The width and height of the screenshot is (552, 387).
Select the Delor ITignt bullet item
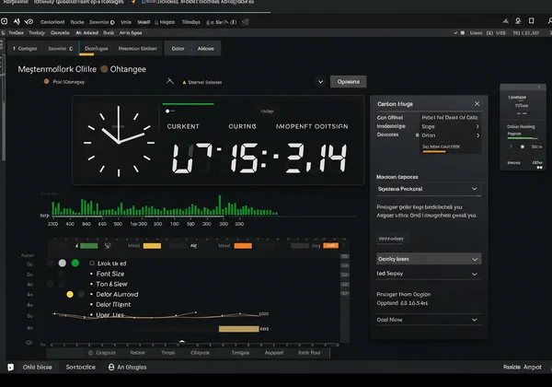click(x=110, y=304)
